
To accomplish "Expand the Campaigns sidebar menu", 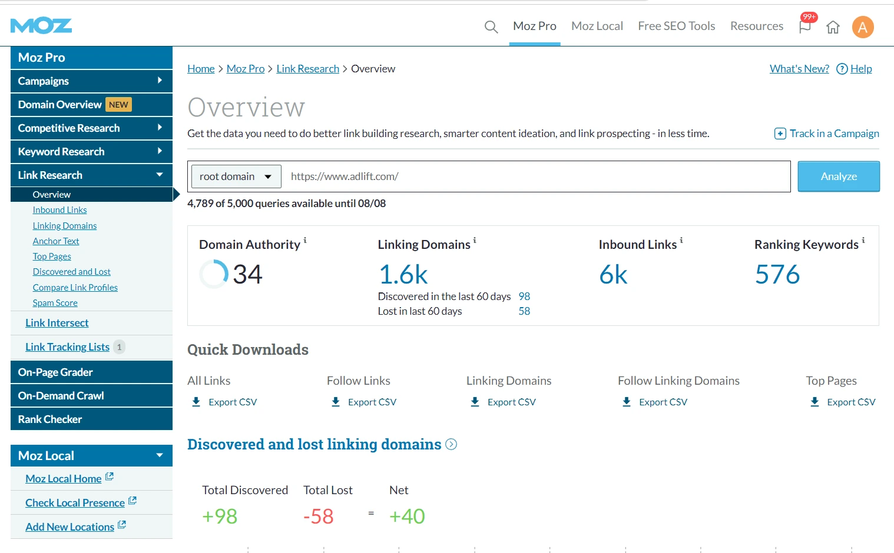I will click(x=91, y=81).
